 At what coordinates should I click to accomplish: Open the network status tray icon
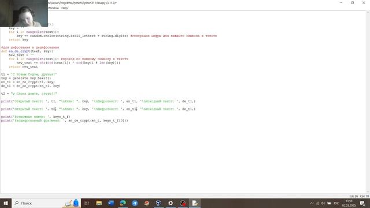pos(317,203)
